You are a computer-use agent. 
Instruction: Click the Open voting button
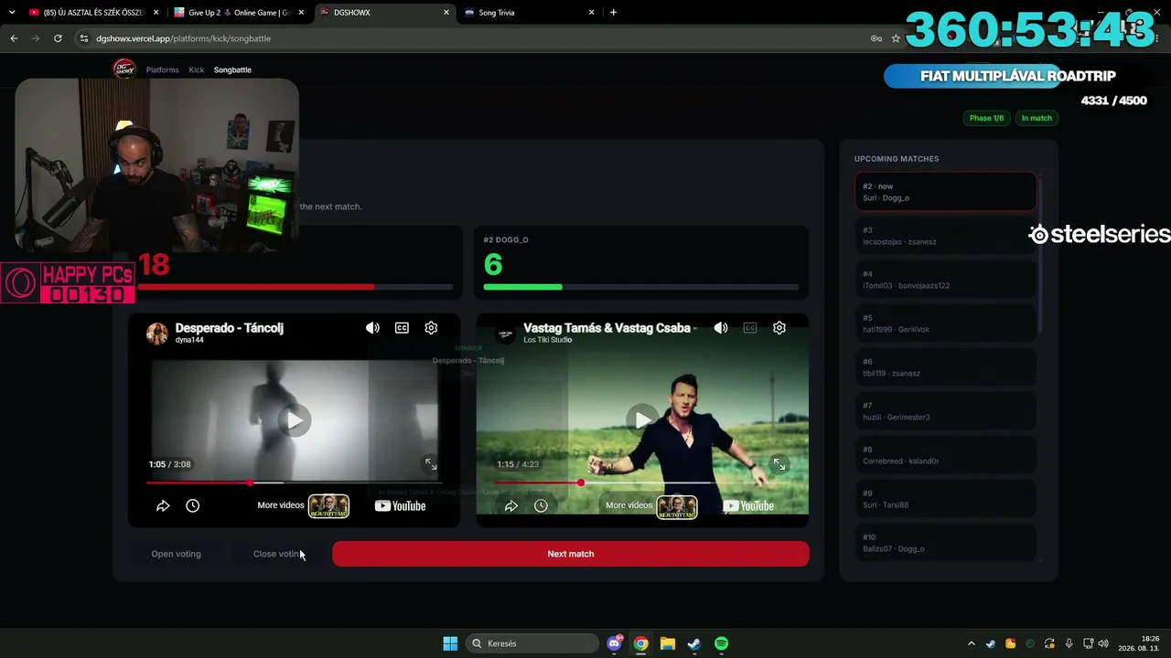point(176,554)
